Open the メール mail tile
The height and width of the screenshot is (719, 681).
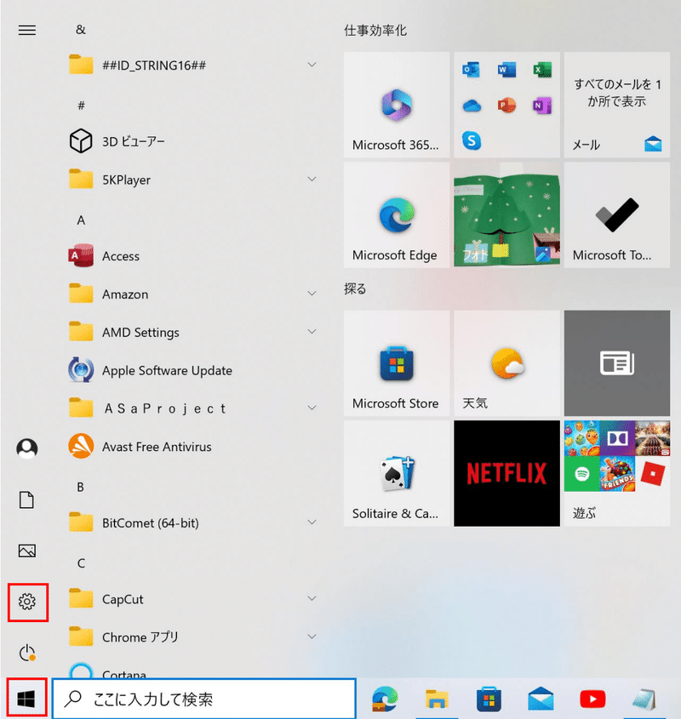[x=617, y=105]
